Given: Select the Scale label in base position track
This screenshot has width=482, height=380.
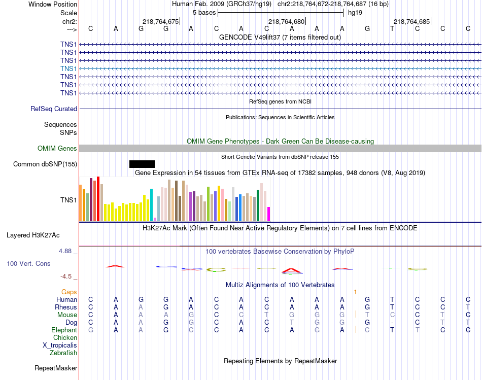Looking at the screenshot, I should click(68, 13).
